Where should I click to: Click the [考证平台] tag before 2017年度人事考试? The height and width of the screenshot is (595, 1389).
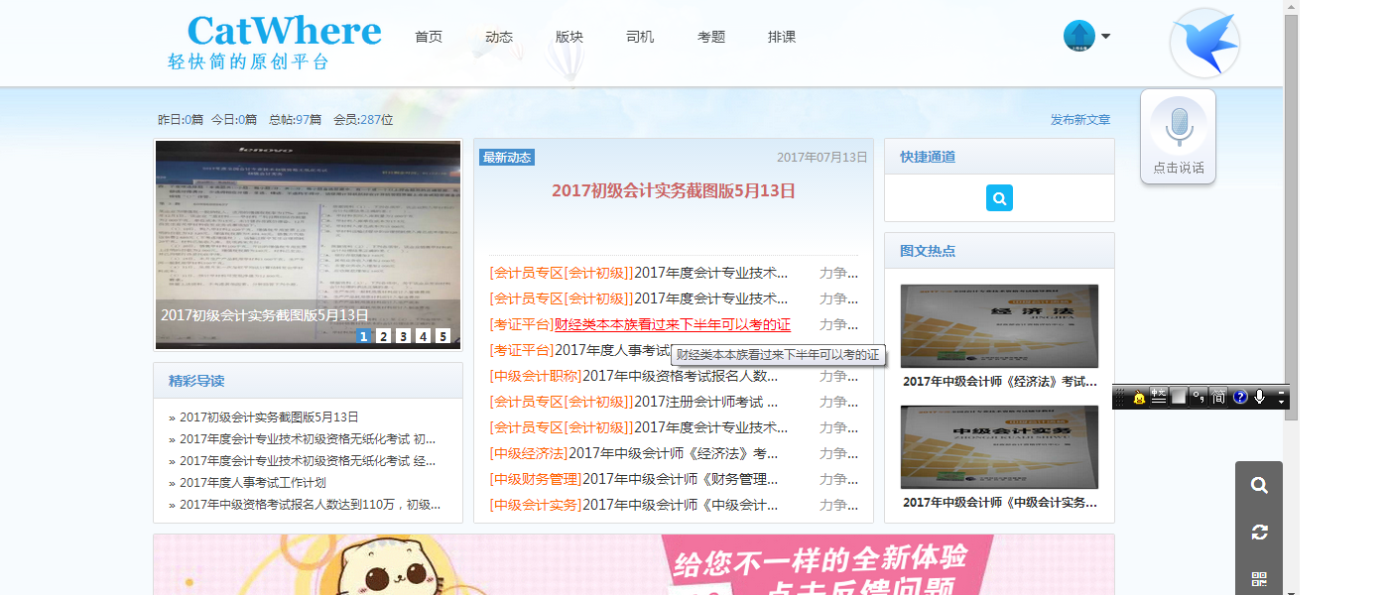[522, 350]
